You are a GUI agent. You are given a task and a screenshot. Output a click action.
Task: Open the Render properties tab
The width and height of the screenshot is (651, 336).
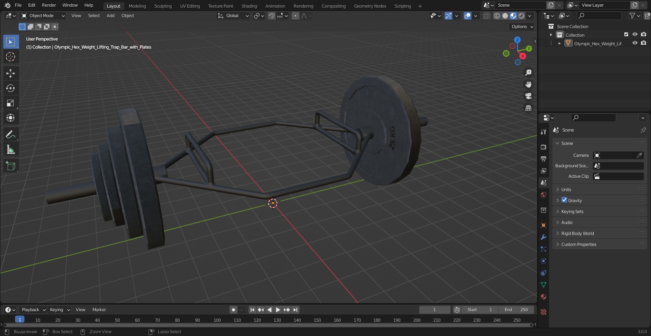point(543,147)
